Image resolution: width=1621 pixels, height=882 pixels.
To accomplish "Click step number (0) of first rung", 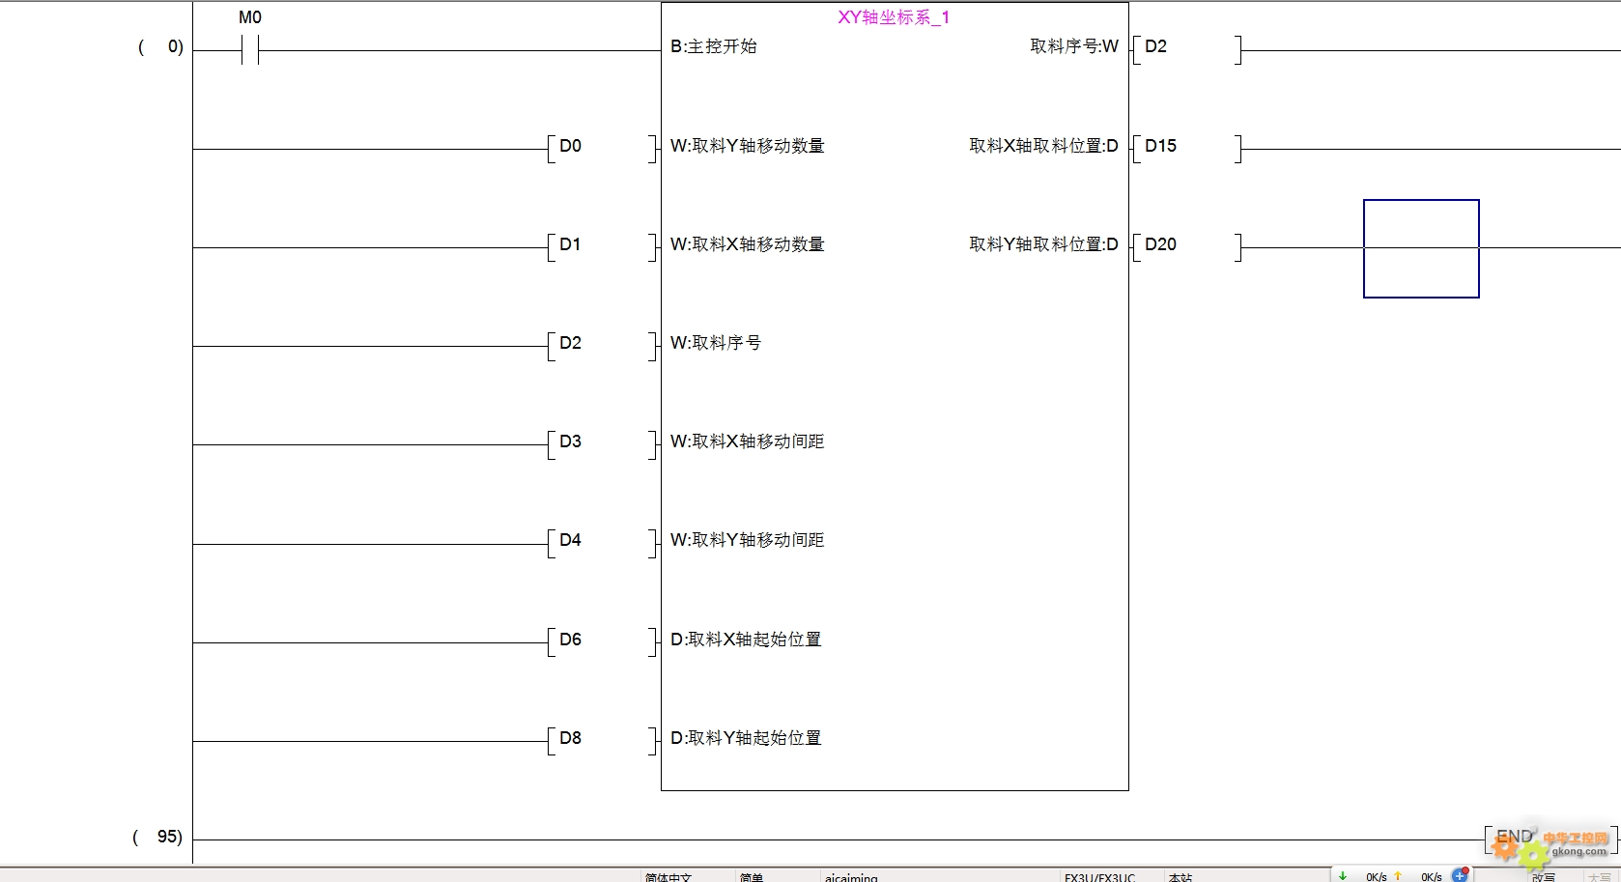I will pyautogui.click(x=161, y=46).
